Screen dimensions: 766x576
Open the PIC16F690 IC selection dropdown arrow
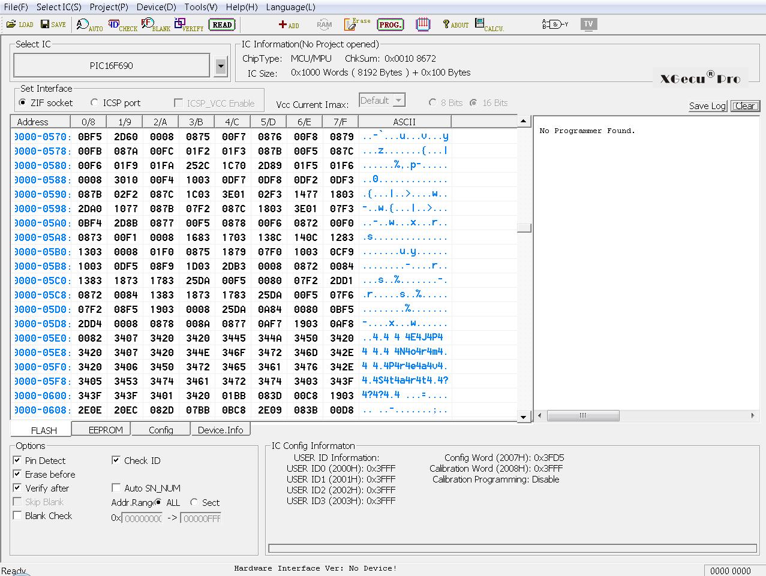(221, 66)
